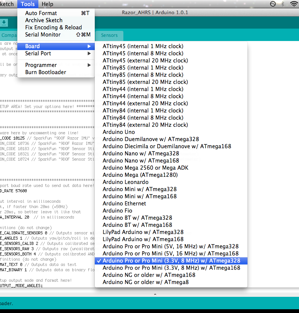Click checked Pro Mini (3.3V, 8 MHz) ATmega328
The image size is (299, 313).
171,261
